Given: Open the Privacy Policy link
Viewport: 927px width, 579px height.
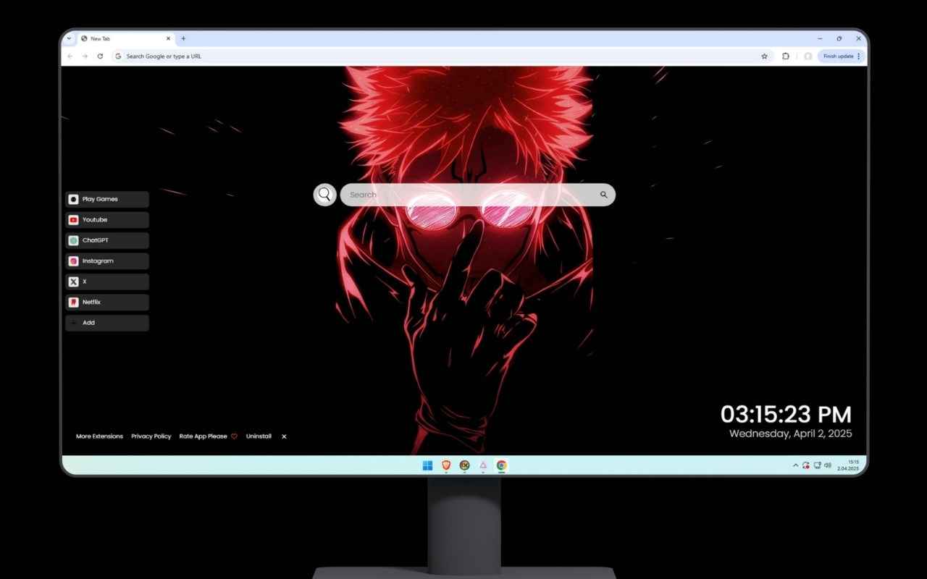Looking at the screenshot, I should tap(151, 436).
